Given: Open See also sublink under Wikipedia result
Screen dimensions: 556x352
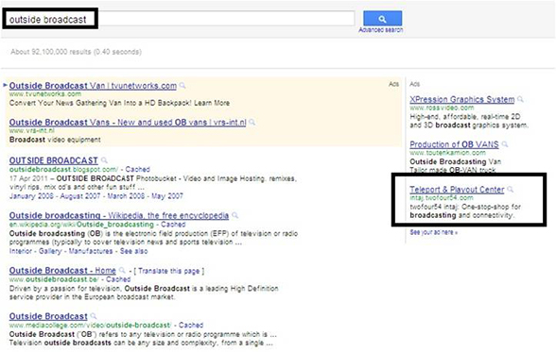Looking at the screenshot, I should 133,251.
